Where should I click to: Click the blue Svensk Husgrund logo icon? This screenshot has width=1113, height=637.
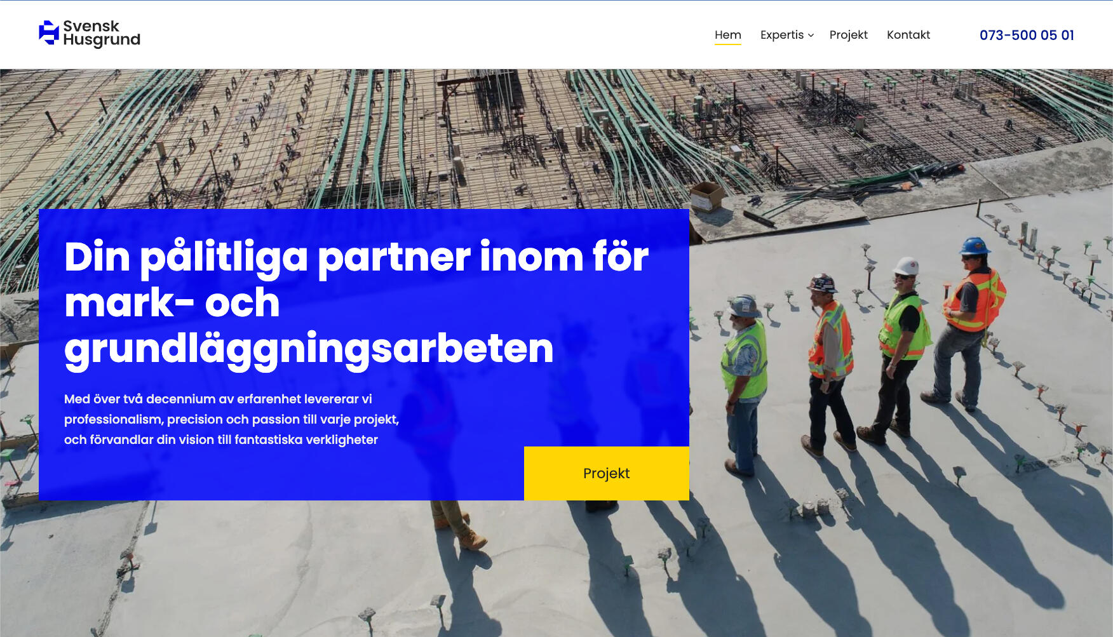(49, 33)
